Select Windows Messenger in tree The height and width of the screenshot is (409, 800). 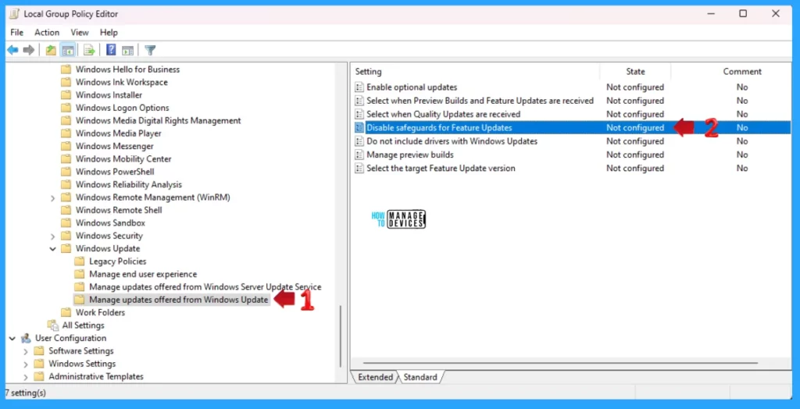(114, 146)
